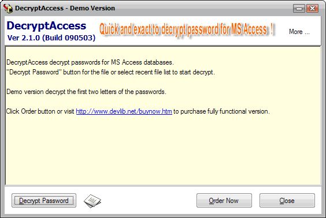
Task: Click the line about decrypting MS Access databases
Action: click(x=90, y=62)
